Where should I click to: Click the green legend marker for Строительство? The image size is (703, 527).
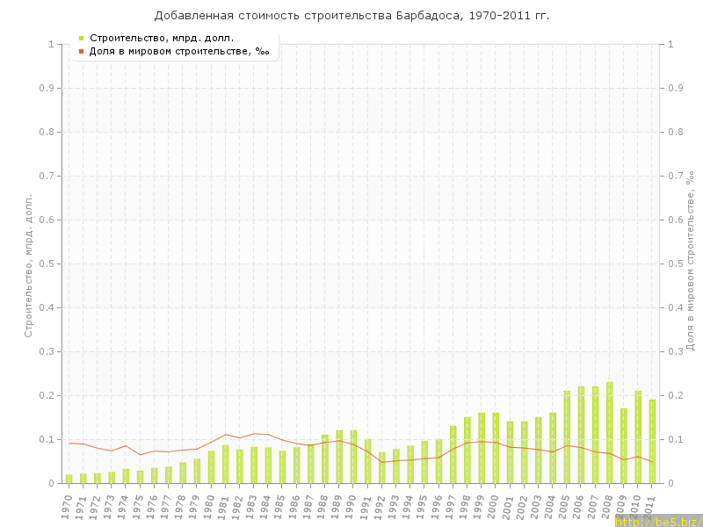tap(81, 38)
